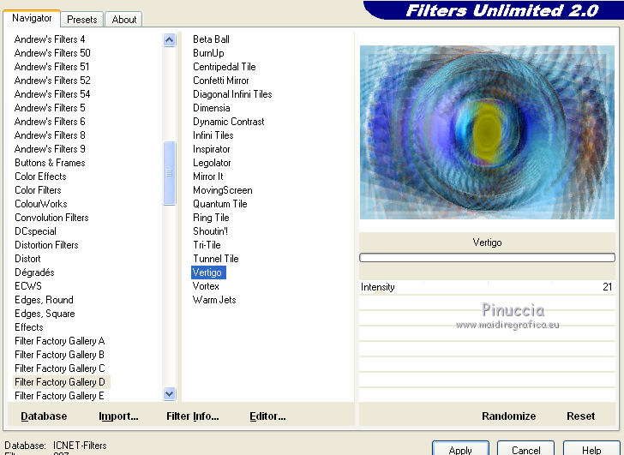624x455 pixels.
Task: Select ECWS category
Action: coord(27,286)
